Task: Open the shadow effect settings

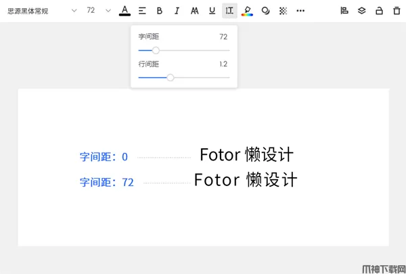Action: pyautogui.click(x=265, y=11)
